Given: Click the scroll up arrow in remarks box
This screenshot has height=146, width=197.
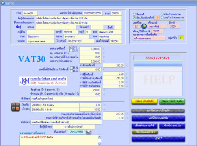Looking at the screenshot, I should (x=99, y=137).
